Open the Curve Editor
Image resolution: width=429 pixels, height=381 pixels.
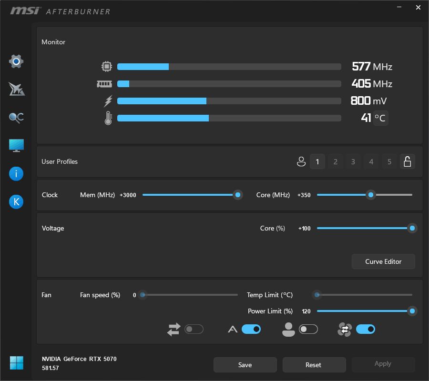[x=383, y=261]
